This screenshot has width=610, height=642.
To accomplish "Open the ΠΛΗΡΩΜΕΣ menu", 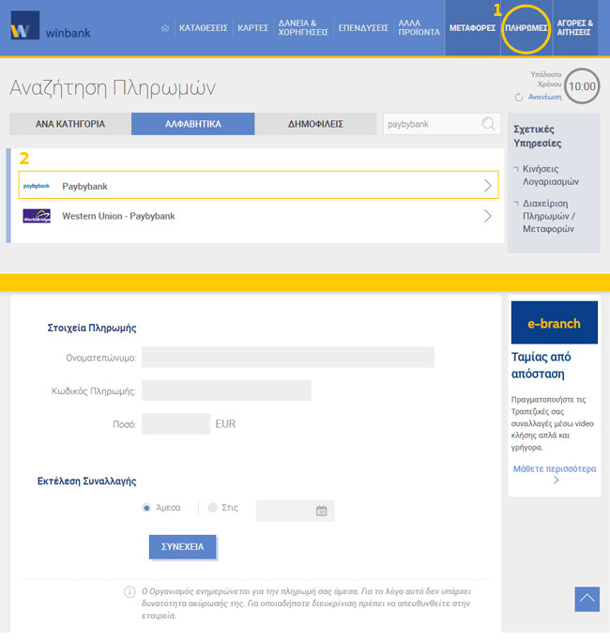I will (x=526, y=28).
